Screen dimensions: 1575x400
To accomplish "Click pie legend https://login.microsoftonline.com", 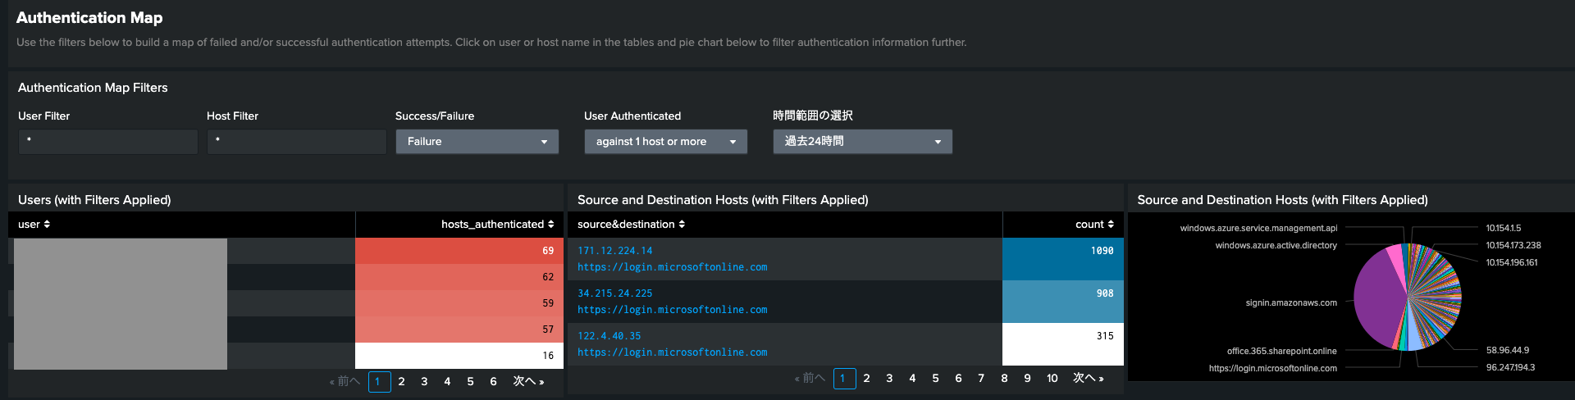I will pos(1272,369).
